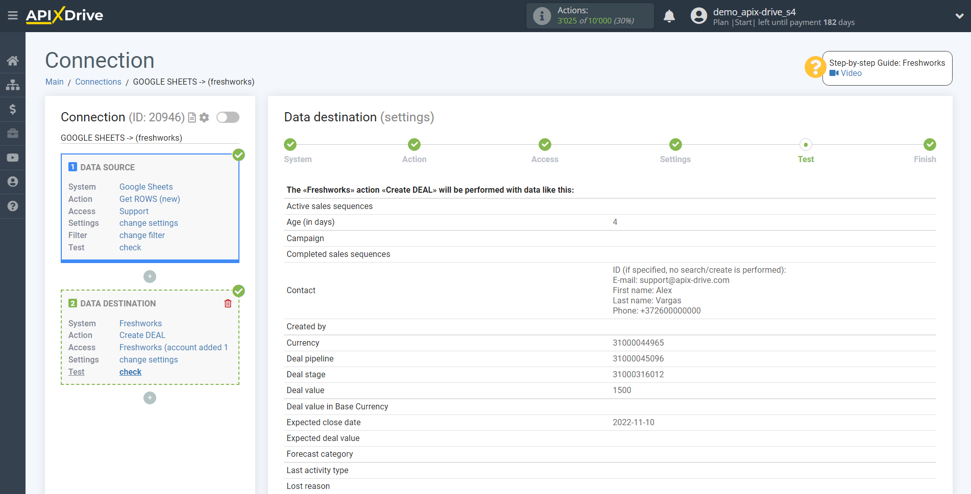Click the Expected close date 2022-11-10
971x494 pixels.
coord(634,422)
